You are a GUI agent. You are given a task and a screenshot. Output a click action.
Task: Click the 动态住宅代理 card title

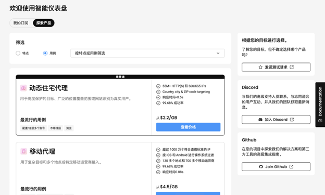48,88
